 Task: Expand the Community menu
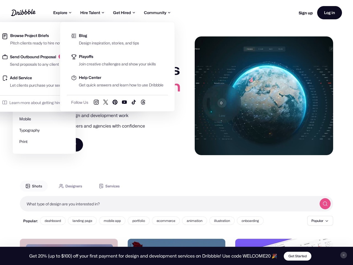pyautogui.click(x=157, y=13)
